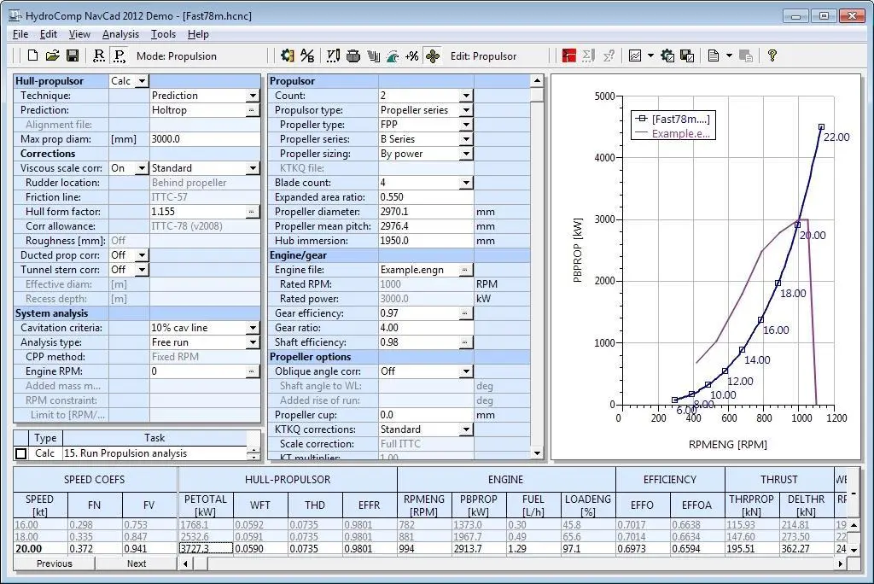Open the Tools menu
This screenshot has width=874, height=584.
[163, 34]
